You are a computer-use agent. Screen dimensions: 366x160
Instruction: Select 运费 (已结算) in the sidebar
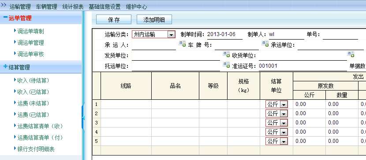pyautogui.click(x=34, y=115)
